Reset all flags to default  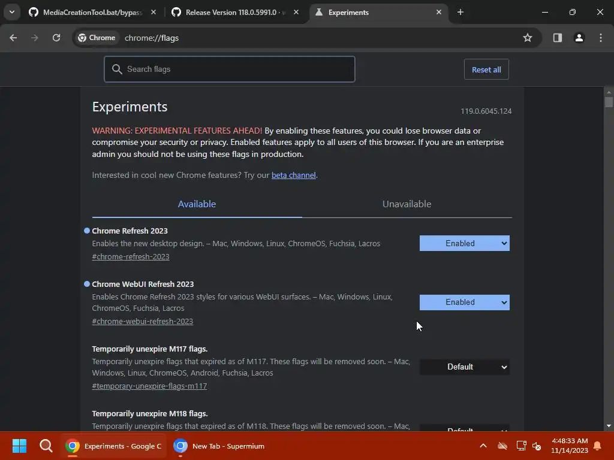coord(486,69)
